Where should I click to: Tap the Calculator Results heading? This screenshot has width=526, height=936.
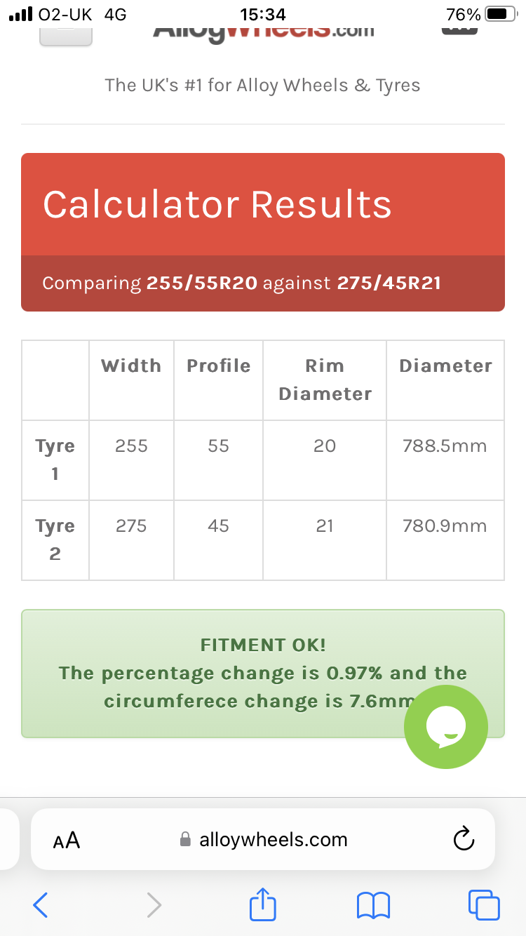pyautogui.click(x=217, y=204)
